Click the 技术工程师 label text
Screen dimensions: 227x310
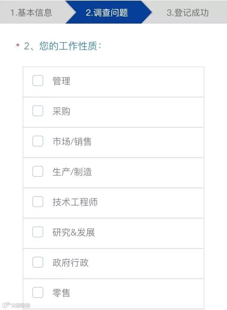click(75, 202)
